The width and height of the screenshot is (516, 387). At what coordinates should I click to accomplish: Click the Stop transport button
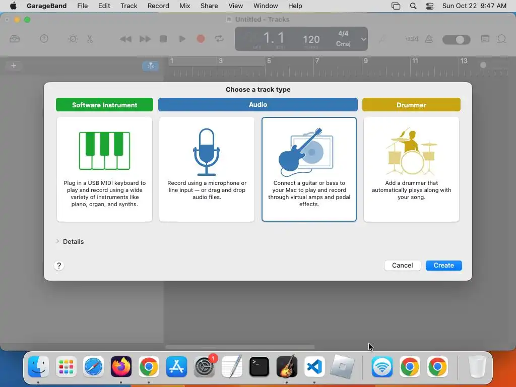click(163, 39)
